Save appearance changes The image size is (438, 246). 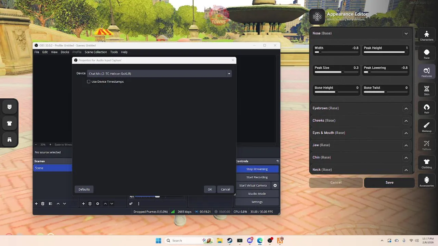pos(389,182)
